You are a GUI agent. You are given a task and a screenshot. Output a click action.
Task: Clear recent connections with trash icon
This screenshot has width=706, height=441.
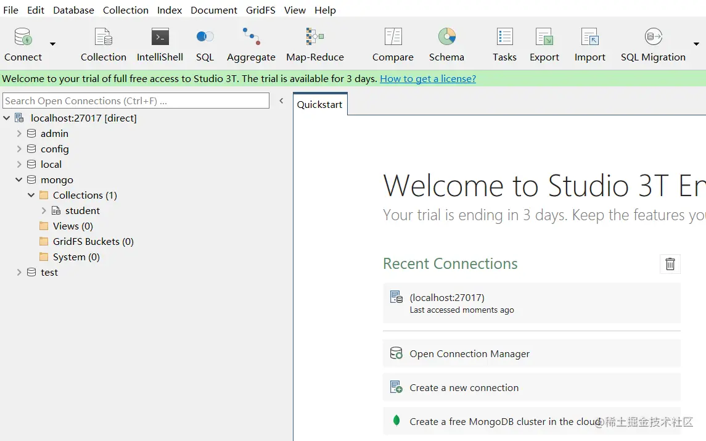[670, 264]
